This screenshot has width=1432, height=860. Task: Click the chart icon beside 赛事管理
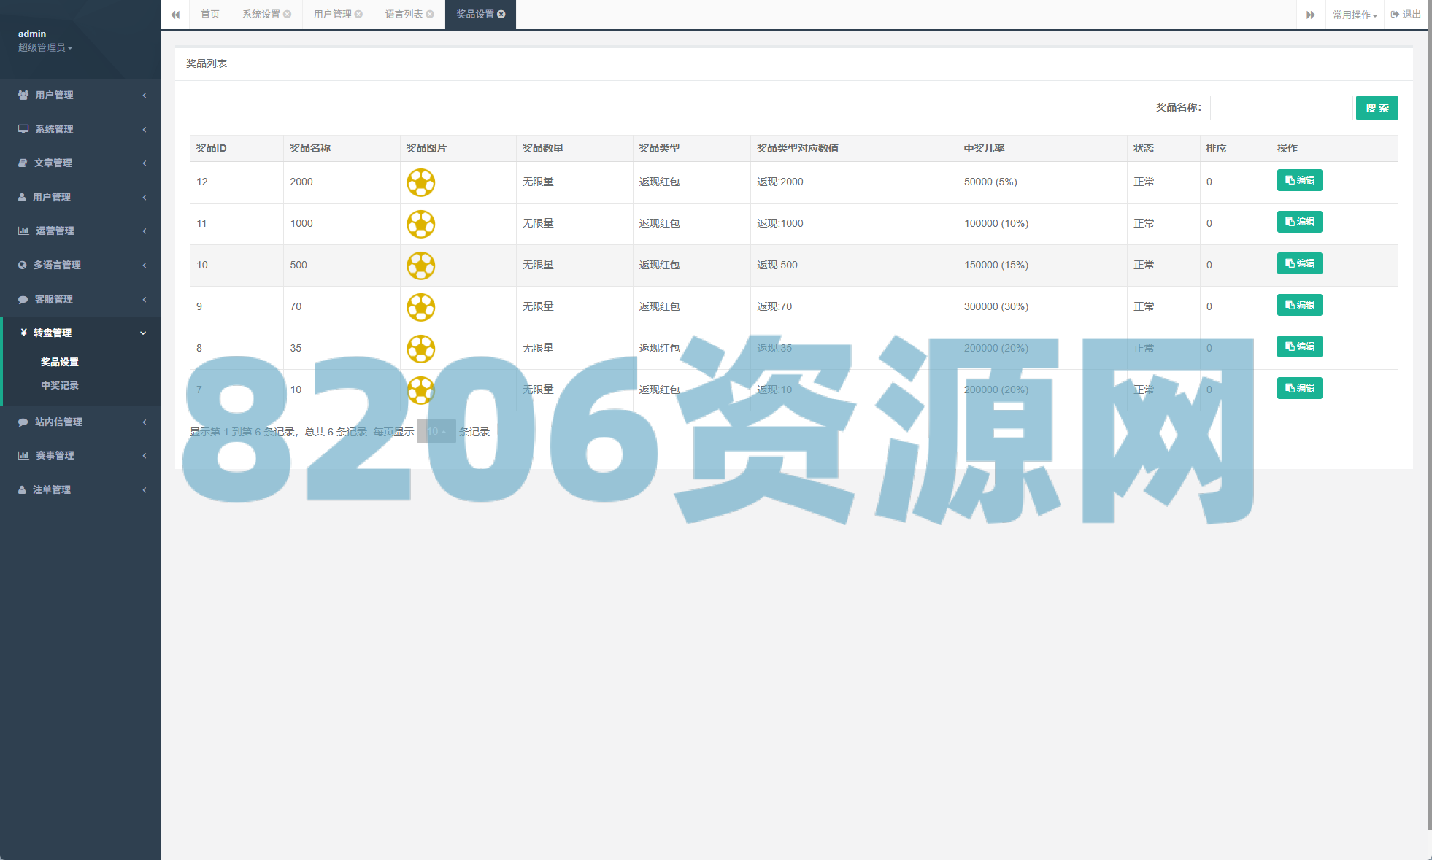pos(23,455)
